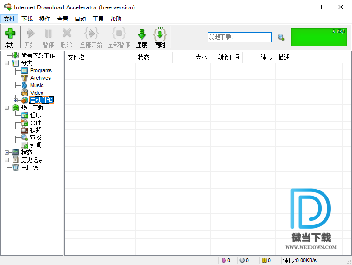Screen dimensions: 352x265
Task: Sort by the 速度 column header
Action: tap(259, 58)
